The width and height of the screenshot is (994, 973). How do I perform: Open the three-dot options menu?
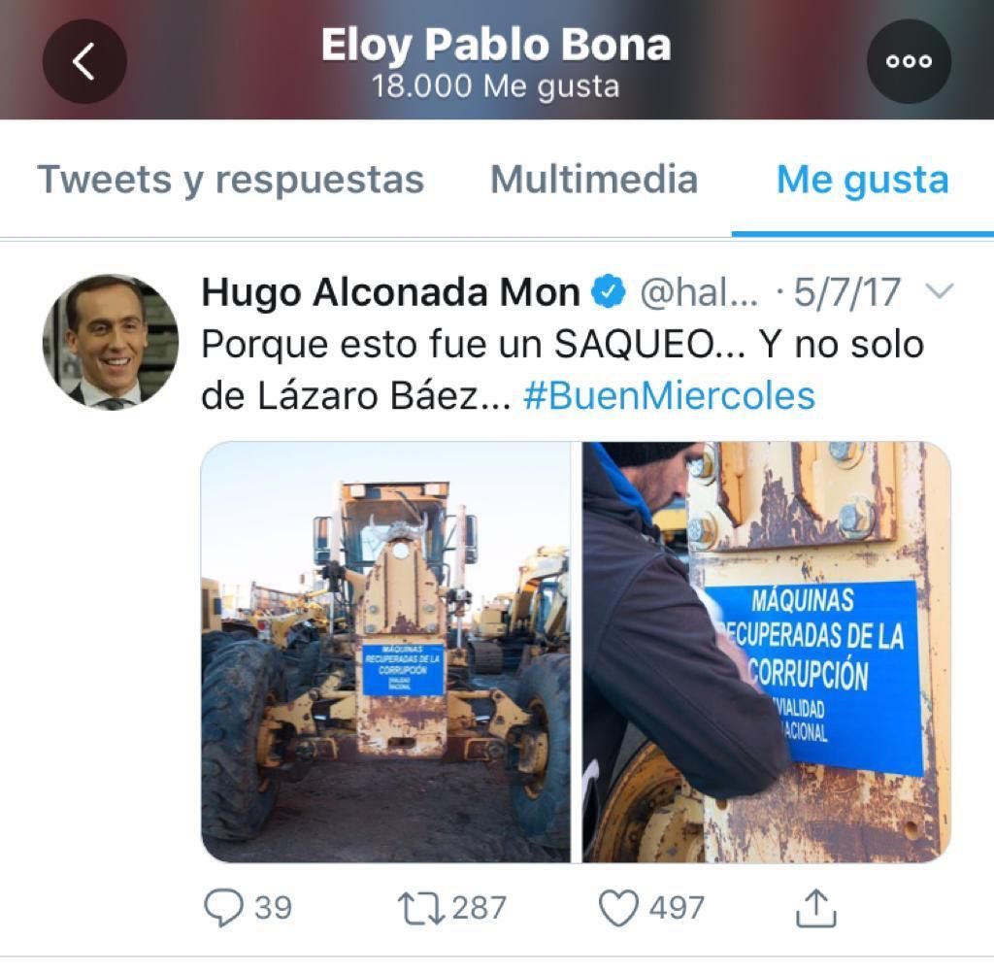point(909,61)
